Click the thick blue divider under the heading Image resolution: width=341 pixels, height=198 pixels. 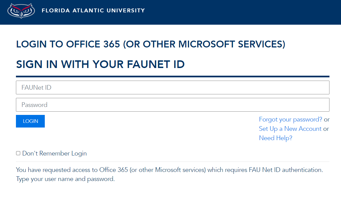pos(173,77)
